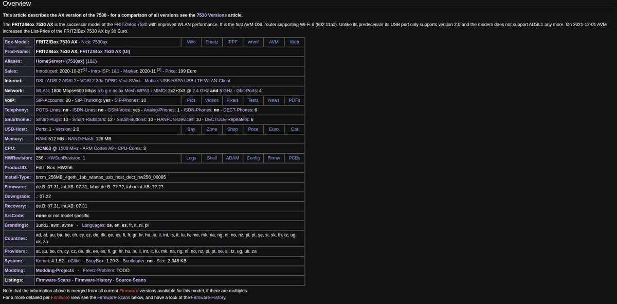Click the Install-Type row label
This screenshot has width=617, height=304.
click(x=18, y=177)
